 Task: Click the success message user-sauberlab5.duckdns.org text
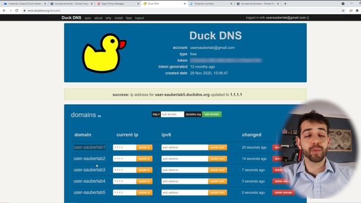tap(182, 95)
